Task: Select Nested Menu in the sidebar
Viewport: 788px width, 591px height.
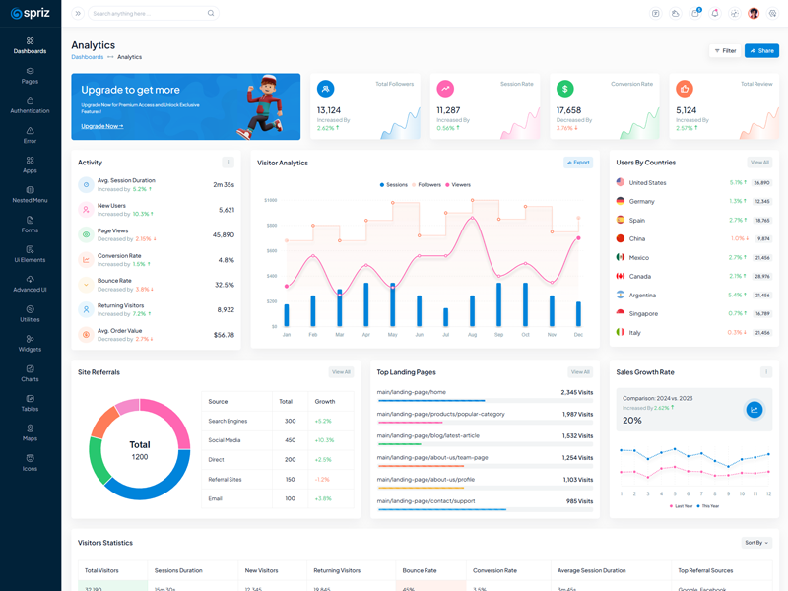Action: pos(30,194)
